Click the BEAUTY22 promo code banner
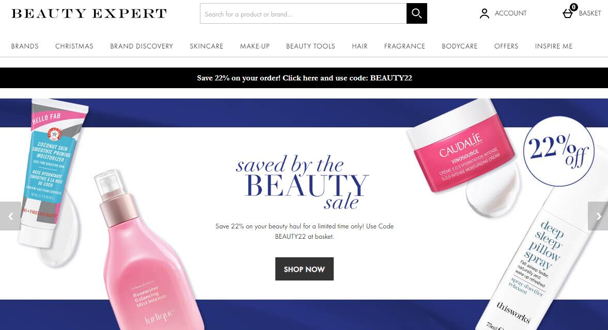Image resolution: width=608 pixels, height=330 pixels. (x=304, y=78)
